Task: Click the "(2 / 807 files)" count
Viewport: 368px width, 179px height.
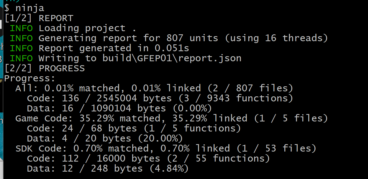Action: [250, 88]
